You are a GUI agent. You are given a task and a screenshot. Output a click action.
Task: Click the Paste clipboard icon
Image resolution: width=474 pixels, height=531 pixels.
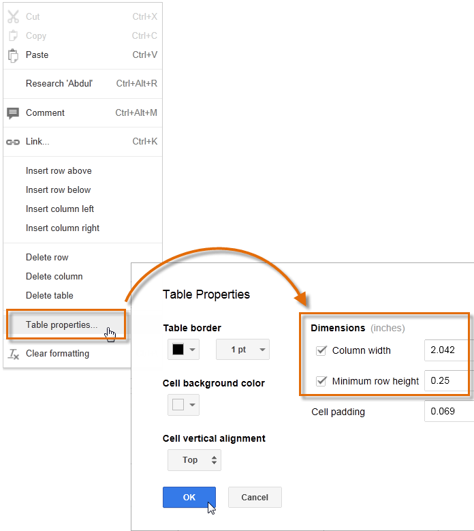[x=13, y=55]
